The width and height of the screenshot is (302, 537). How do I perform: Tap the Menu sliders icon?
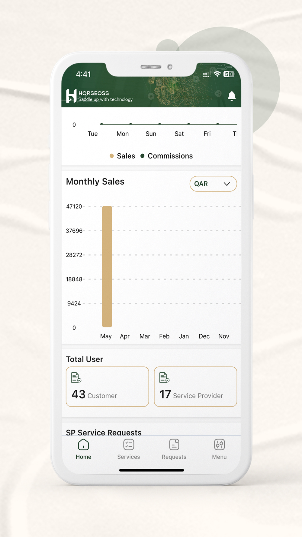point(219,445)
